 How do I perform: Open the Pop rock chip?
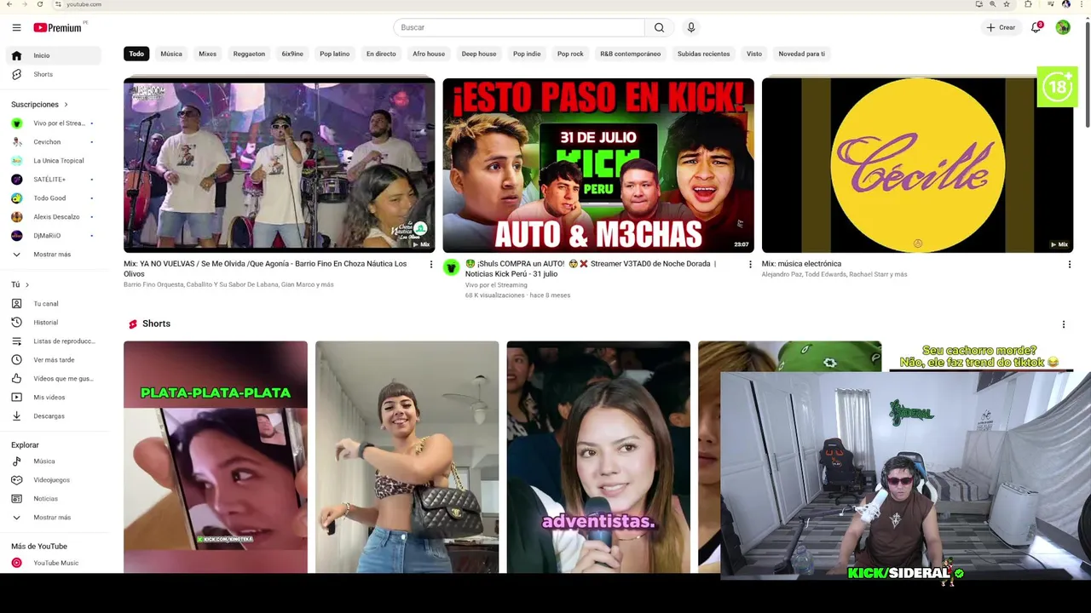coord(570,54)
